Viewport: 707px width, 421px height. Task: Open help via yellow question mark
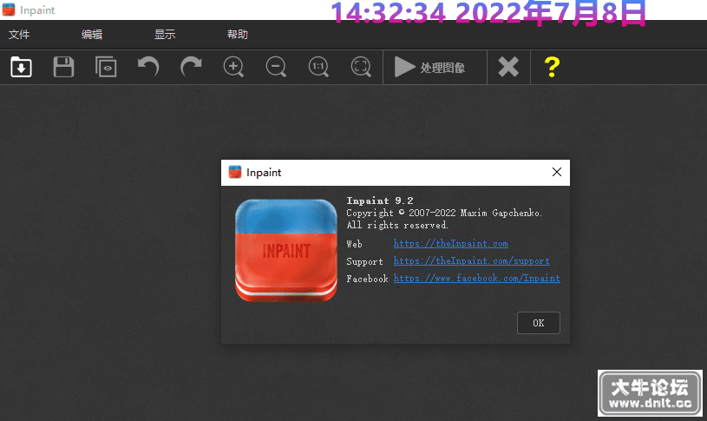[552, 67]
